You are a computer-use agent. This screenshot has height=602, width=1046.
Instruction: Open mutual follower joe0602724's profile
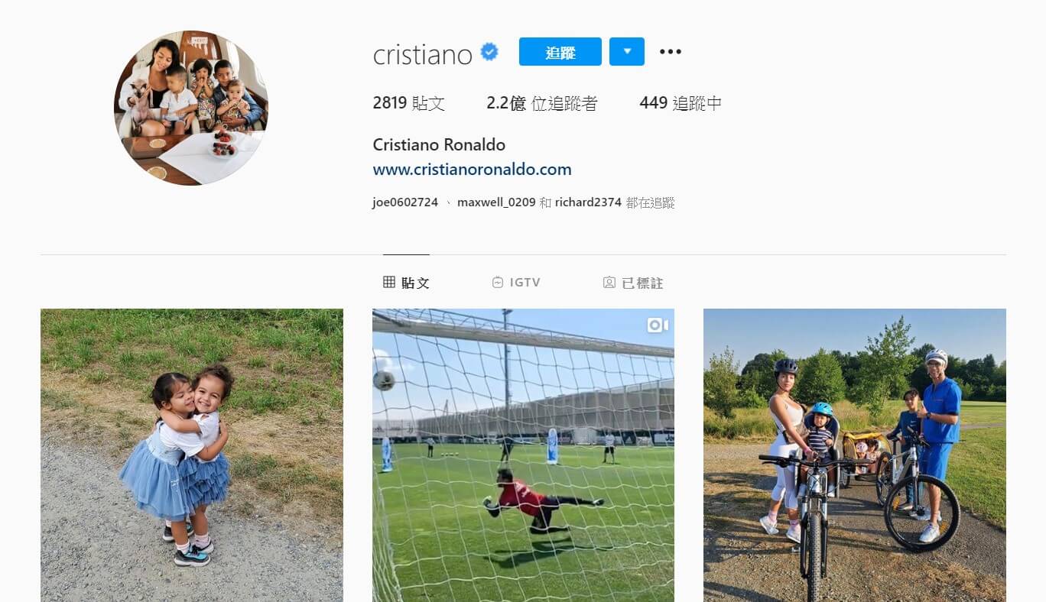[x=405, y=202]
